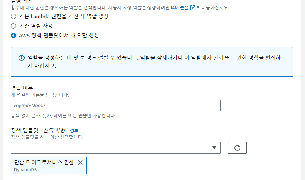Remove the 단순 마이크로서비스 권한 token
This screenshot has width=305, height=180.
coord(80,163)
